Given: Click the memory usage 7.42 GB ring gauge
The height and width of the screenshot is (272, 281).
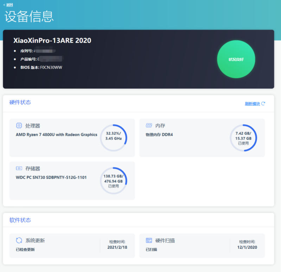Looking at the screenshot, I should pos(243,138).
